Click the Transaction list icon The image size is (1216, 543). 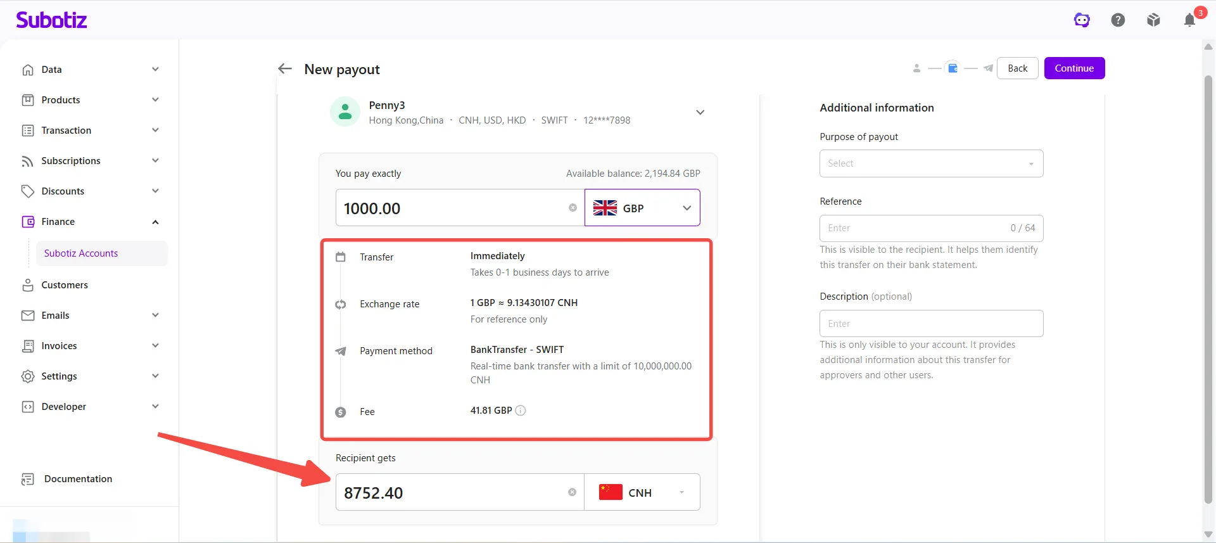click(x=28, y=131)
